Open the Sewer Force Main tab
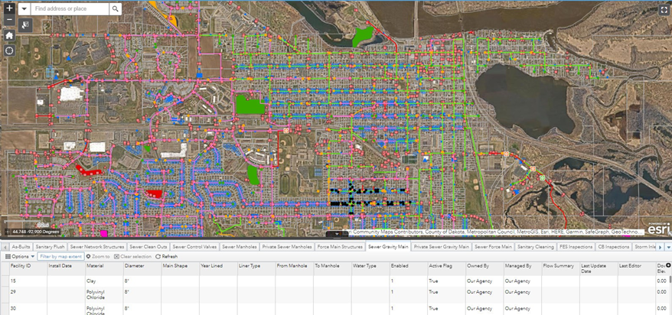Image resolution: width=672 pixels, height=315 pixels. [494, 247]
